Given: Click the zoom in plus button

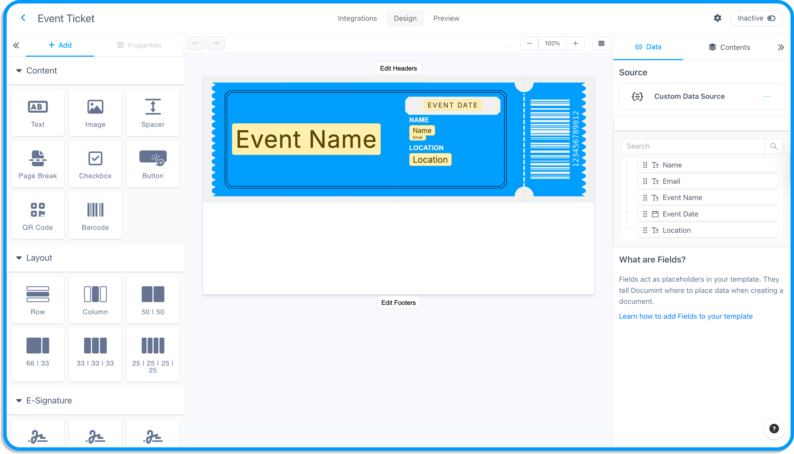Looking at the screenshot, I should tap(575, 43).
